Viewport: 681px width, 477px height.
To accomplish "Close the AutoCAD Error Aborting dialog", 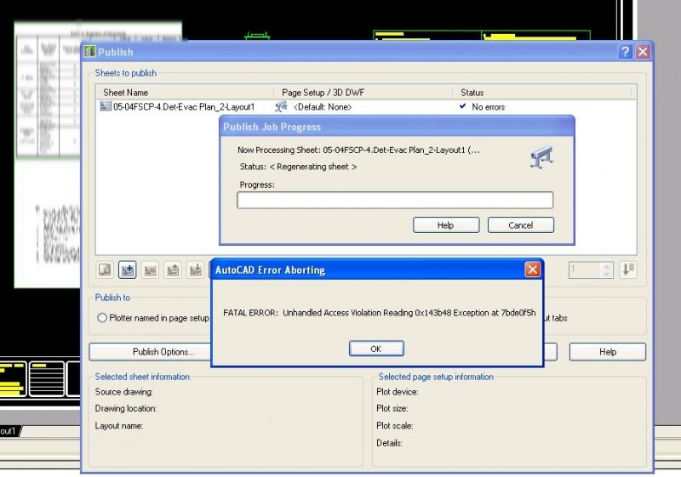I will (x=533, y=270).
